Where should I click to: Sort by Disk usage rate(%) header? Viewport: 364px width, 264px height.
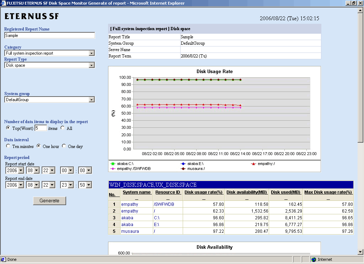[204, 192]
